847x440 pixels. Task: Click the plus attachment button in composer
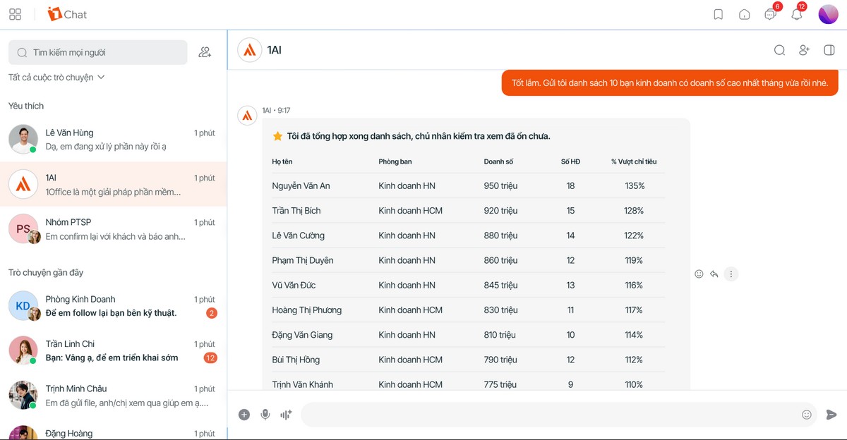tap(244, 415)
